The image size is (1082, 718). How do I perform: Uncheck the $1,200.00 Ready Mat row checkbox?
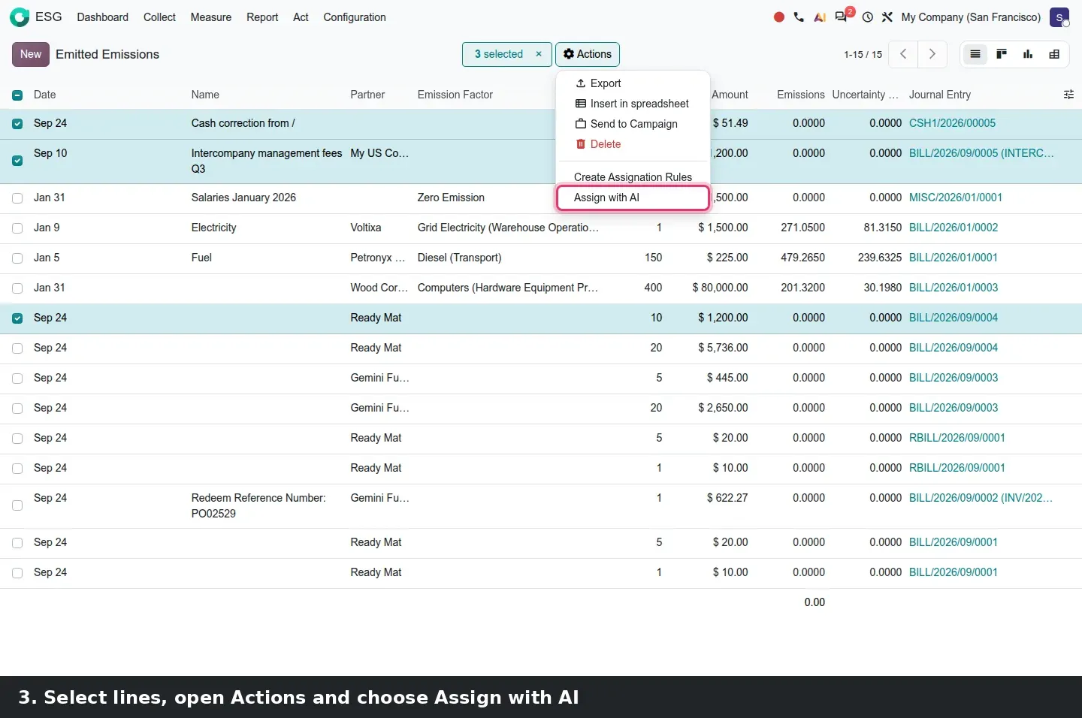[x=17, y=318]
